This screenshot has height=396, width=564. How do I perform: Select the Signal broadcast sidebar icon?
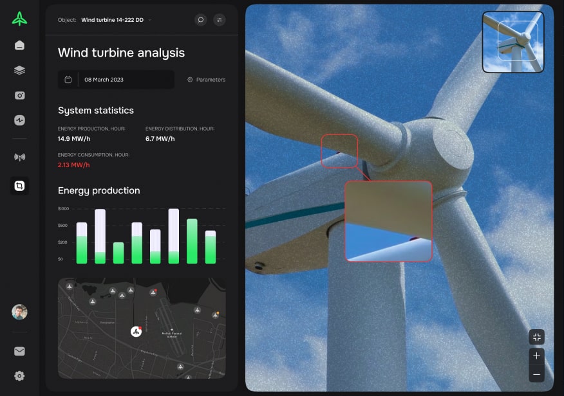tap(19, 157)
